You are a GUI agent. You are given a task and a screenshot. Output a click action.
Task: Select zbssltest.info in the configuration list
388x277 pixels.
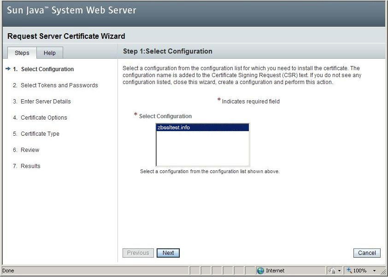[x=202, y=128]
